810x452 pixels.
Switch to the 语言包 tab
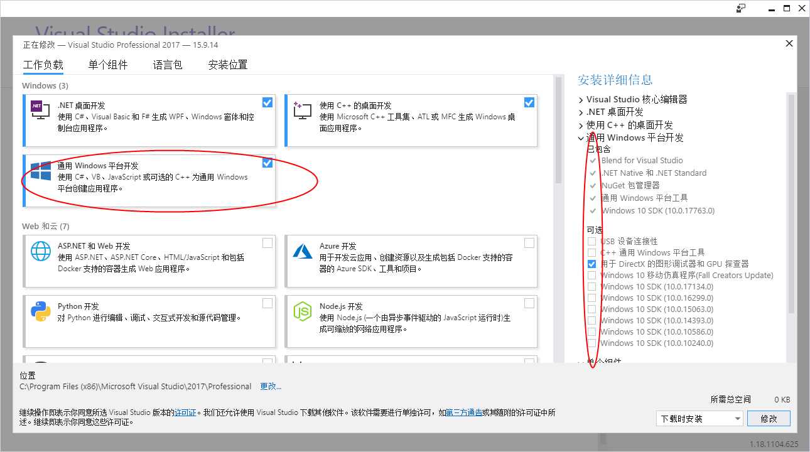point(168,65)
